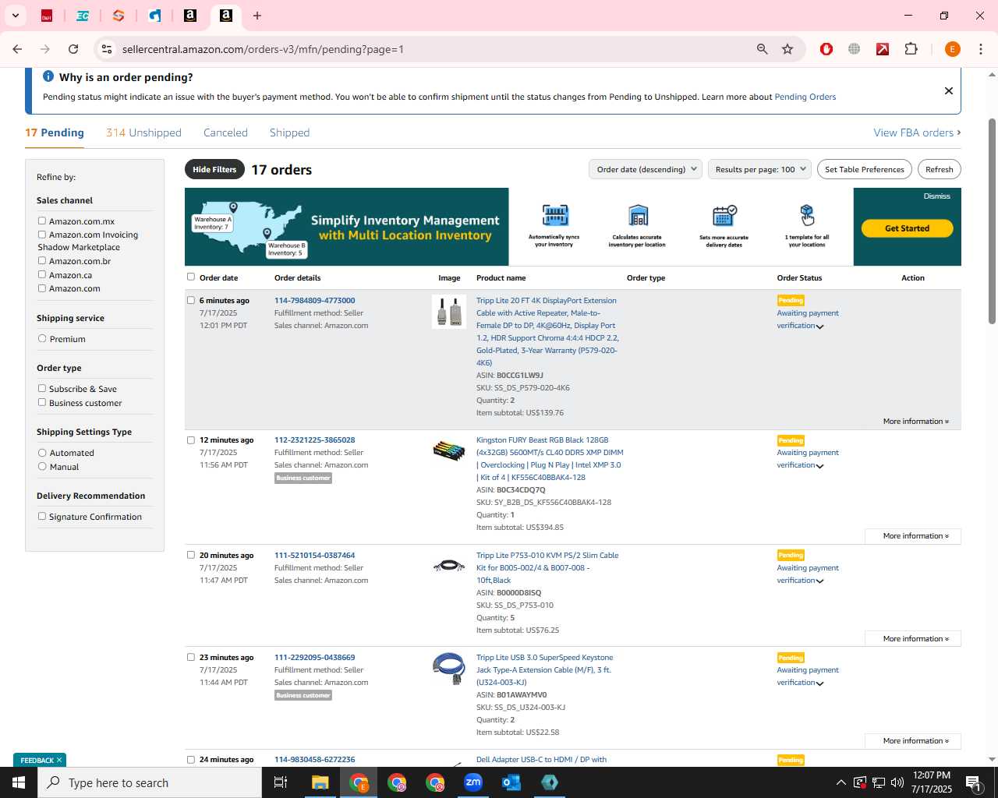The image size is (998, 798).
Task: Check the Amazon.com.mx sales channel filter
Action: coord(42,221)
